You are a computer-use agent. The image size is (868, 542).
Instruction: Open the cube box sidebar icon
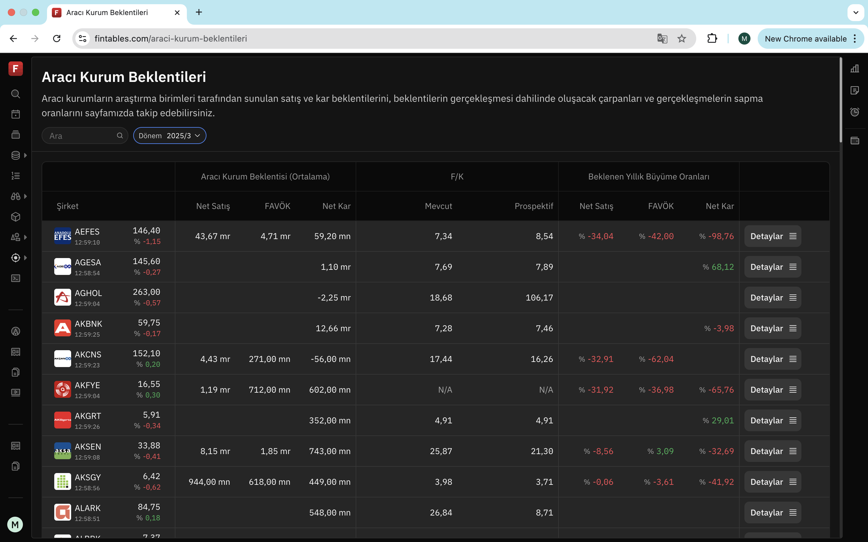click(x=15, y=217)
